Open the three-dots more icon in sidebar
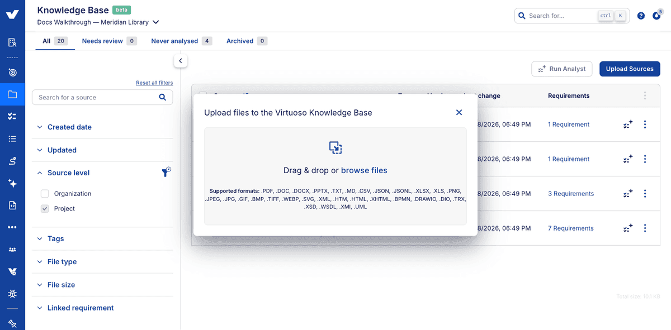671x330 pixels. pyautogui.click(x=12, y=227)
